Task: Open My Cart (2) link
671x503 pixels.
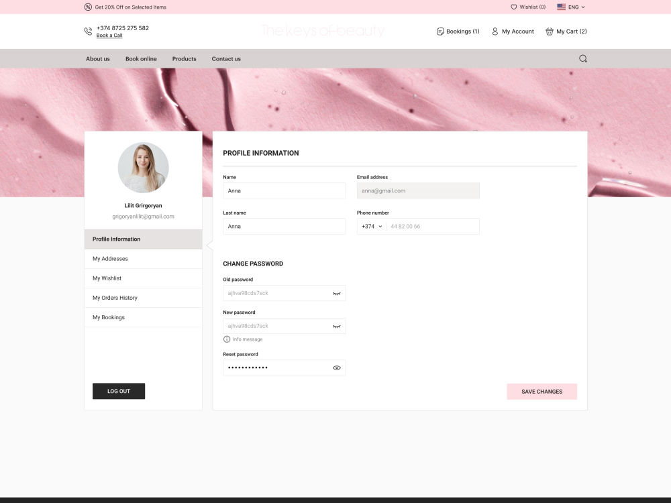Action: (x=571, y=32)
